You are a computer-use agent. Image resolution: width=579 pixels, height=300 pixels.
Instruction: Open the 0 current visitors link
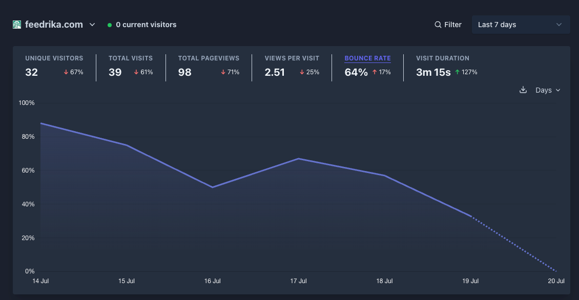coord(142,25)
